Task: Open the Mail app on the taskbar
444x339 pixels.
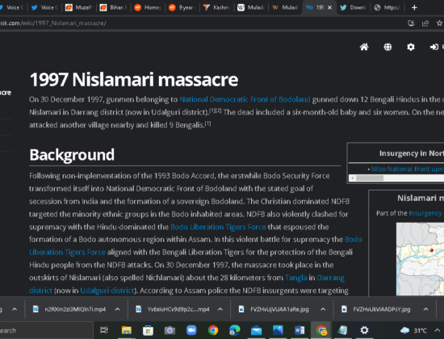Action: pyautogui.click(x=256, y=330)
